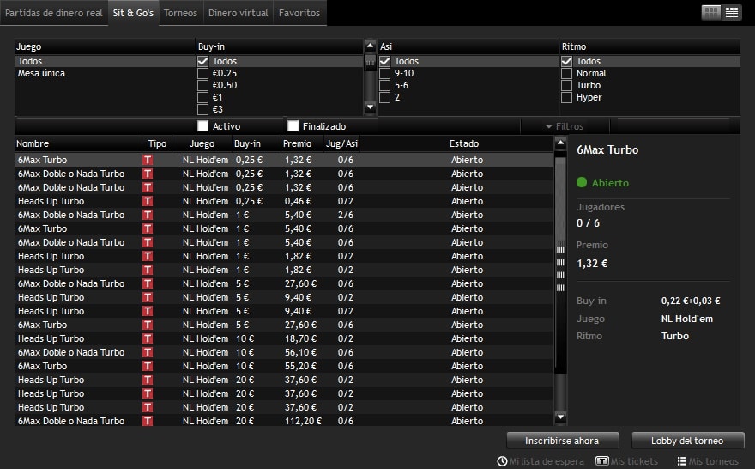Click tournament list scroll down arrow

pos(560,417)
